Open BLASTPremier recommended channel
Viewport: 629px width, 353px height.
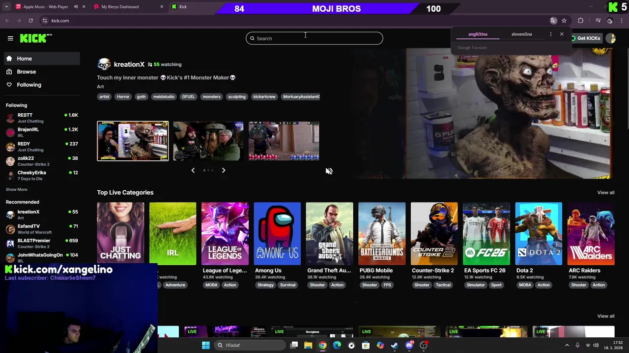(42, 243)
